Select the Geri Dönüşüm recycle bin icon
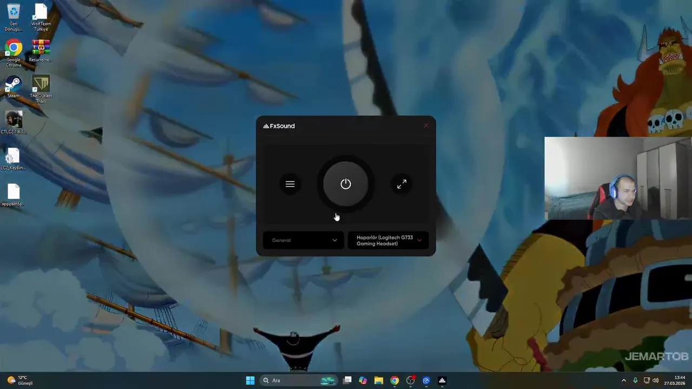The image size is (692, 389). pyautogui.click(x=14, y=17)
